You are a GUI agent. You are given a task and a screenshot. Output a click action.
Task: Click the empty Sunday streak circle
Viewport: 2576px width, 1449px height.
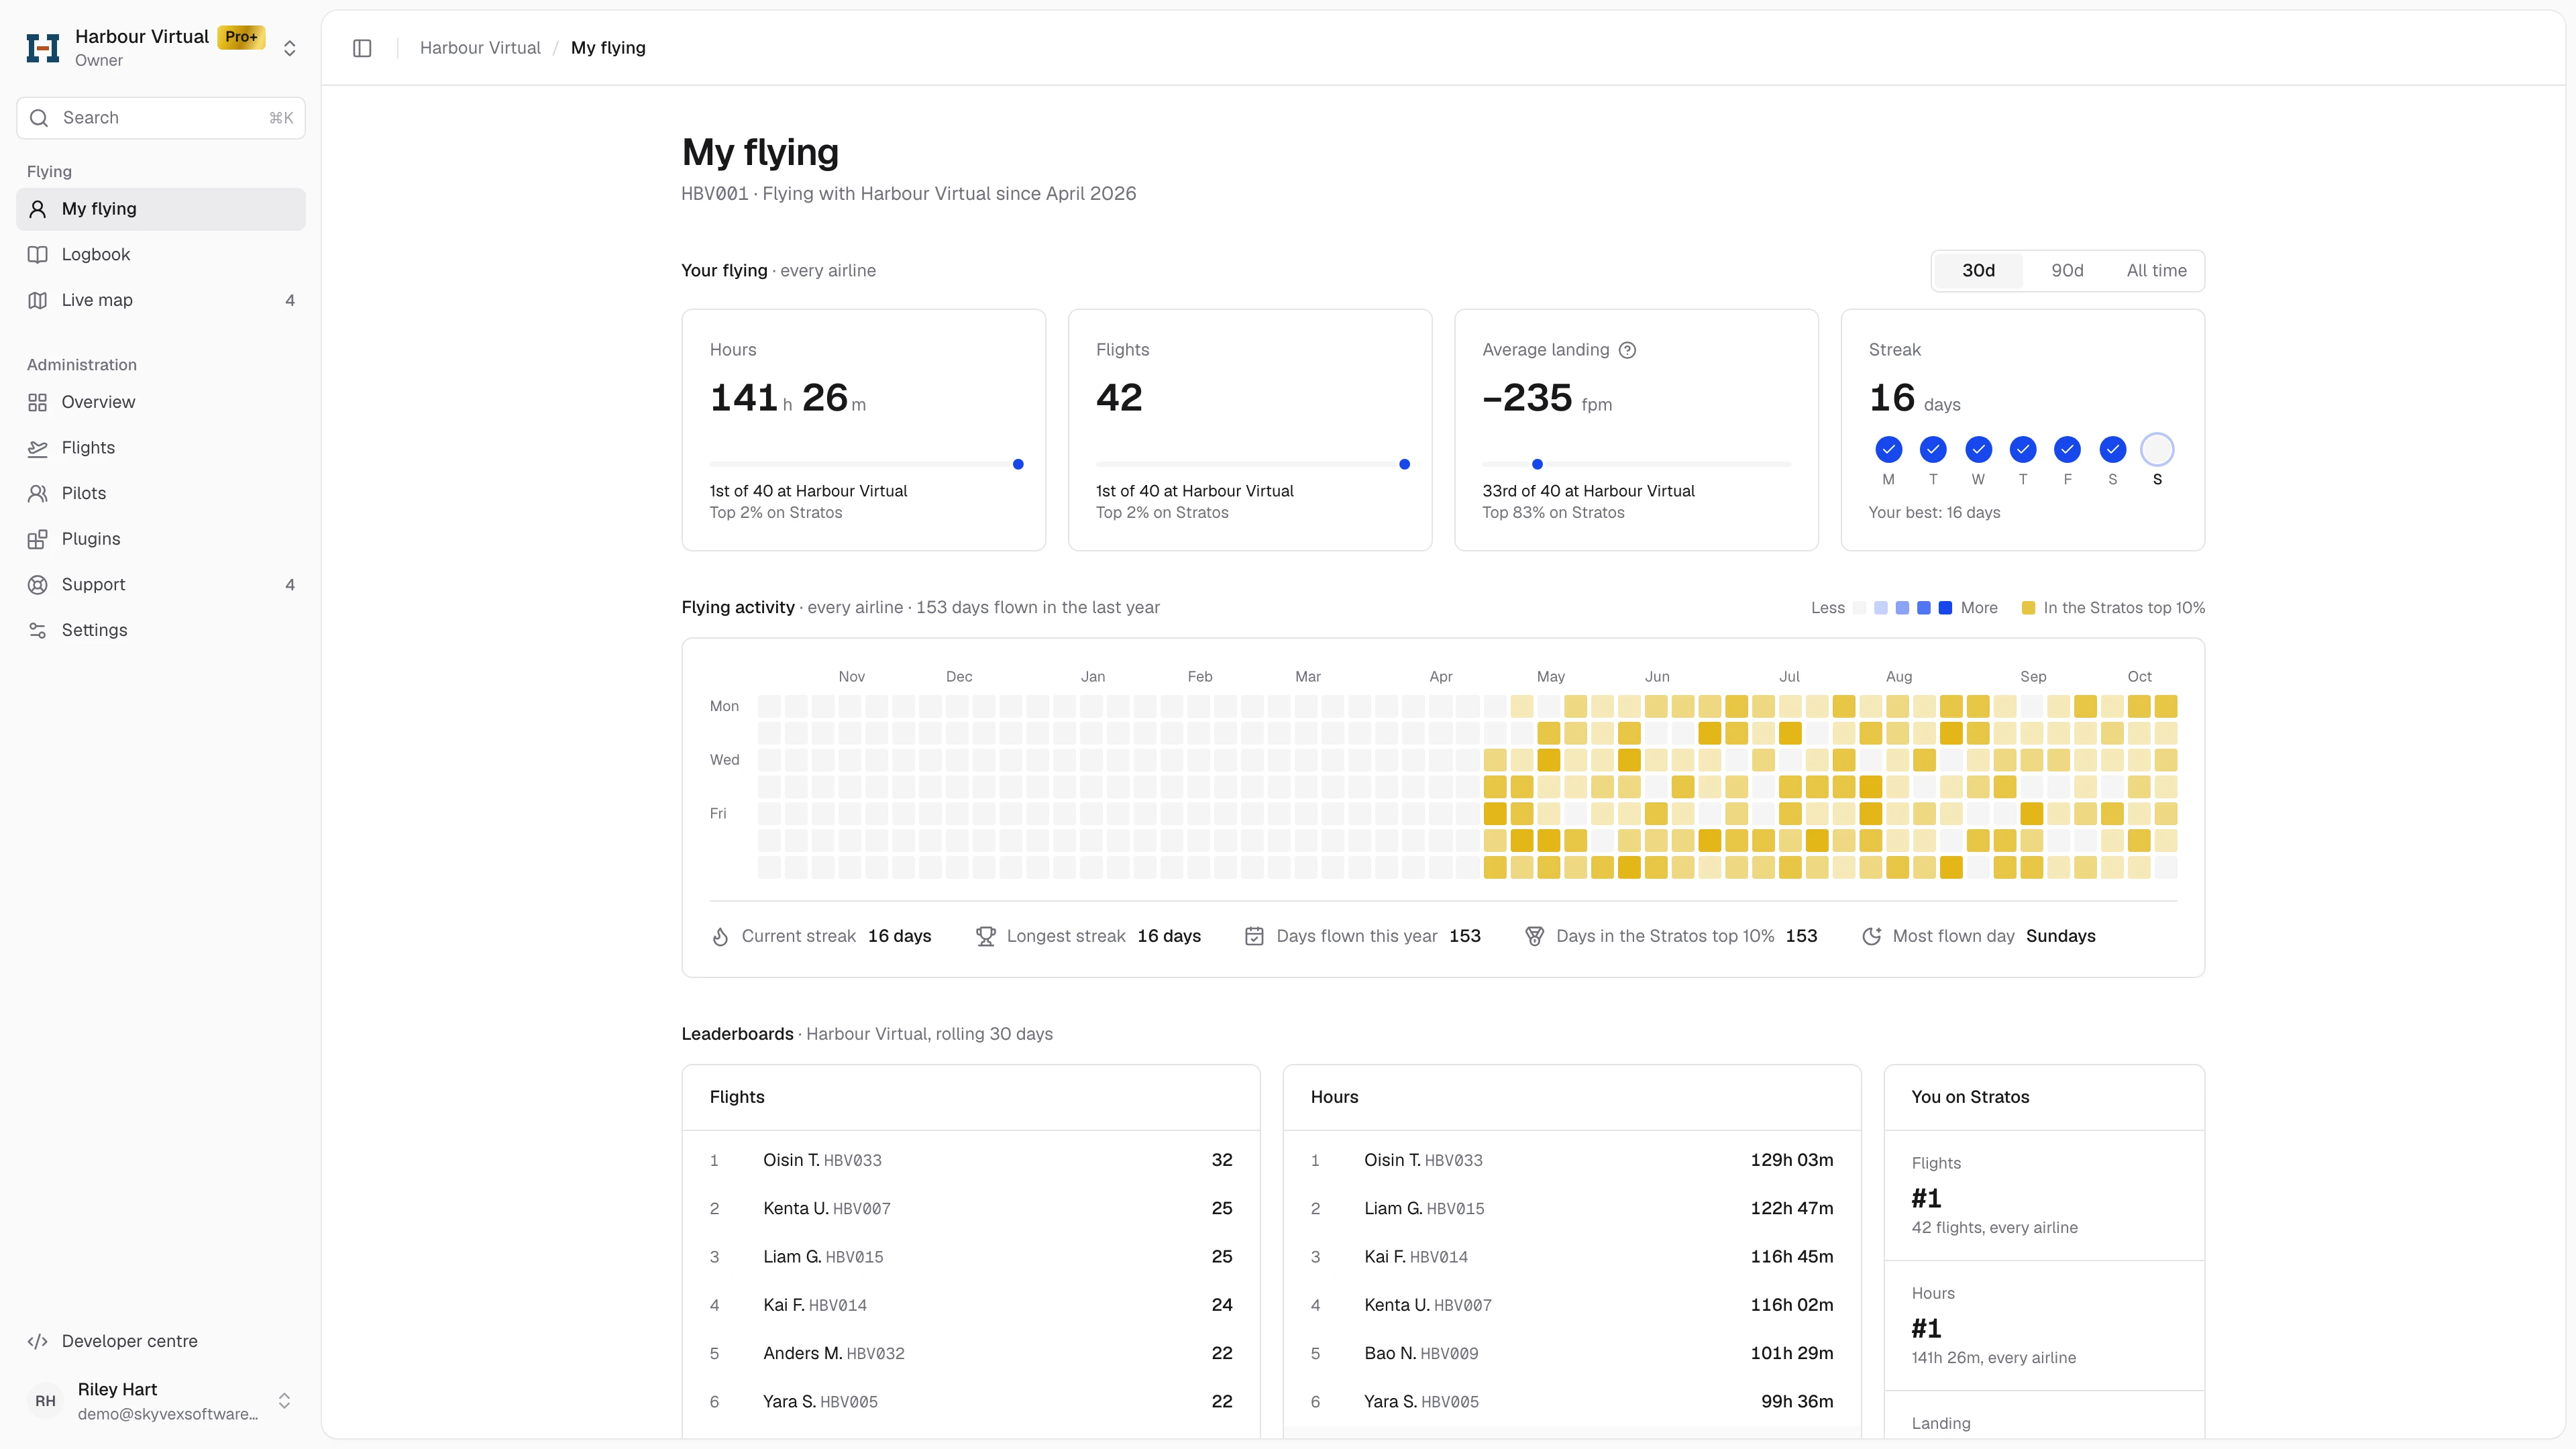(x=2157, y=450)
